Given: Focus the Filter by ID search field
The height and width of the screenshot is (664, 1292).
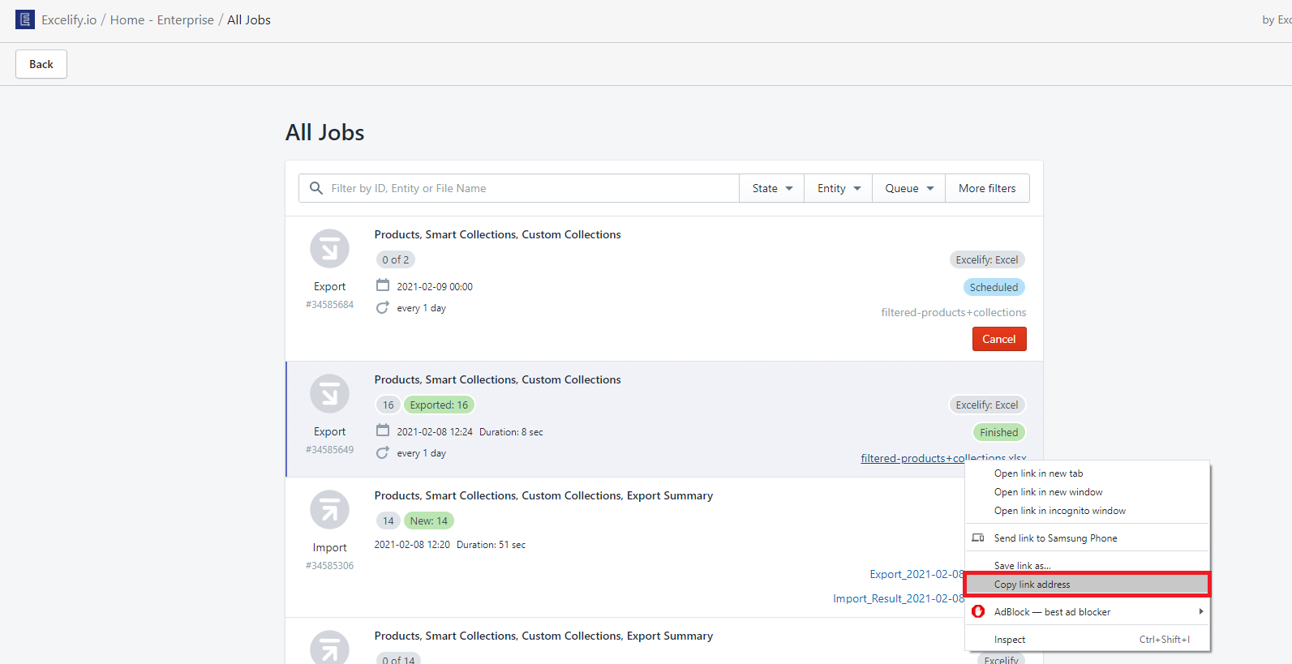Looking at the screenshot, I should tap(527, 188).
